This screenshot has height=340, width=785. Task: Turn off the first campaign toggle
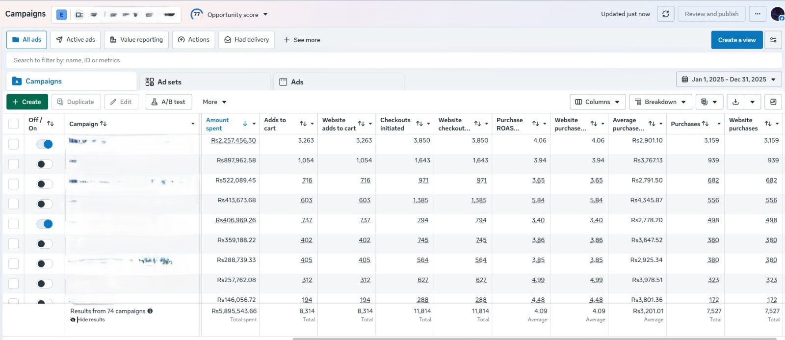(x=45, y=144)
